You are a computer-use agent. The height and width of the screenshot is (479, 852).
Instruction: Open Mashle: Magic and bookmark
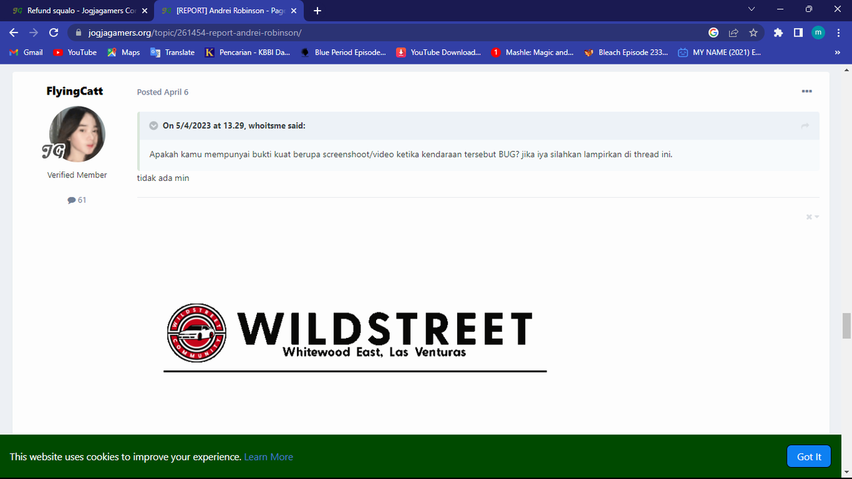pyautogui.click(x=532, y=52)
